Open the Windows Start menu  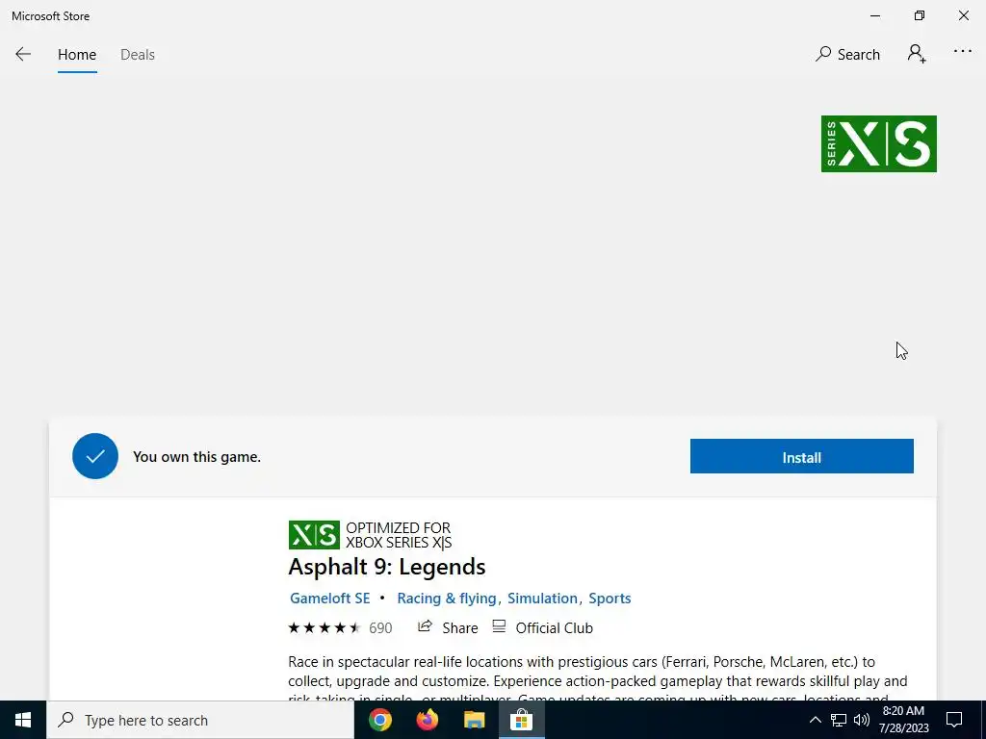click(x=23, y=720)
